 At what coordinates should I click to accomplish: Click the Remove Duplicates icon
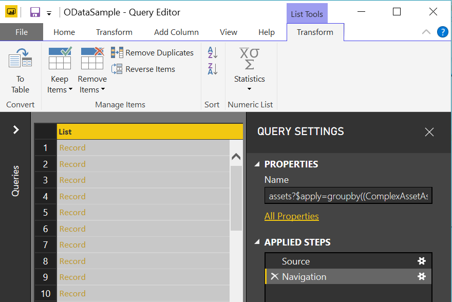point(117,52)
